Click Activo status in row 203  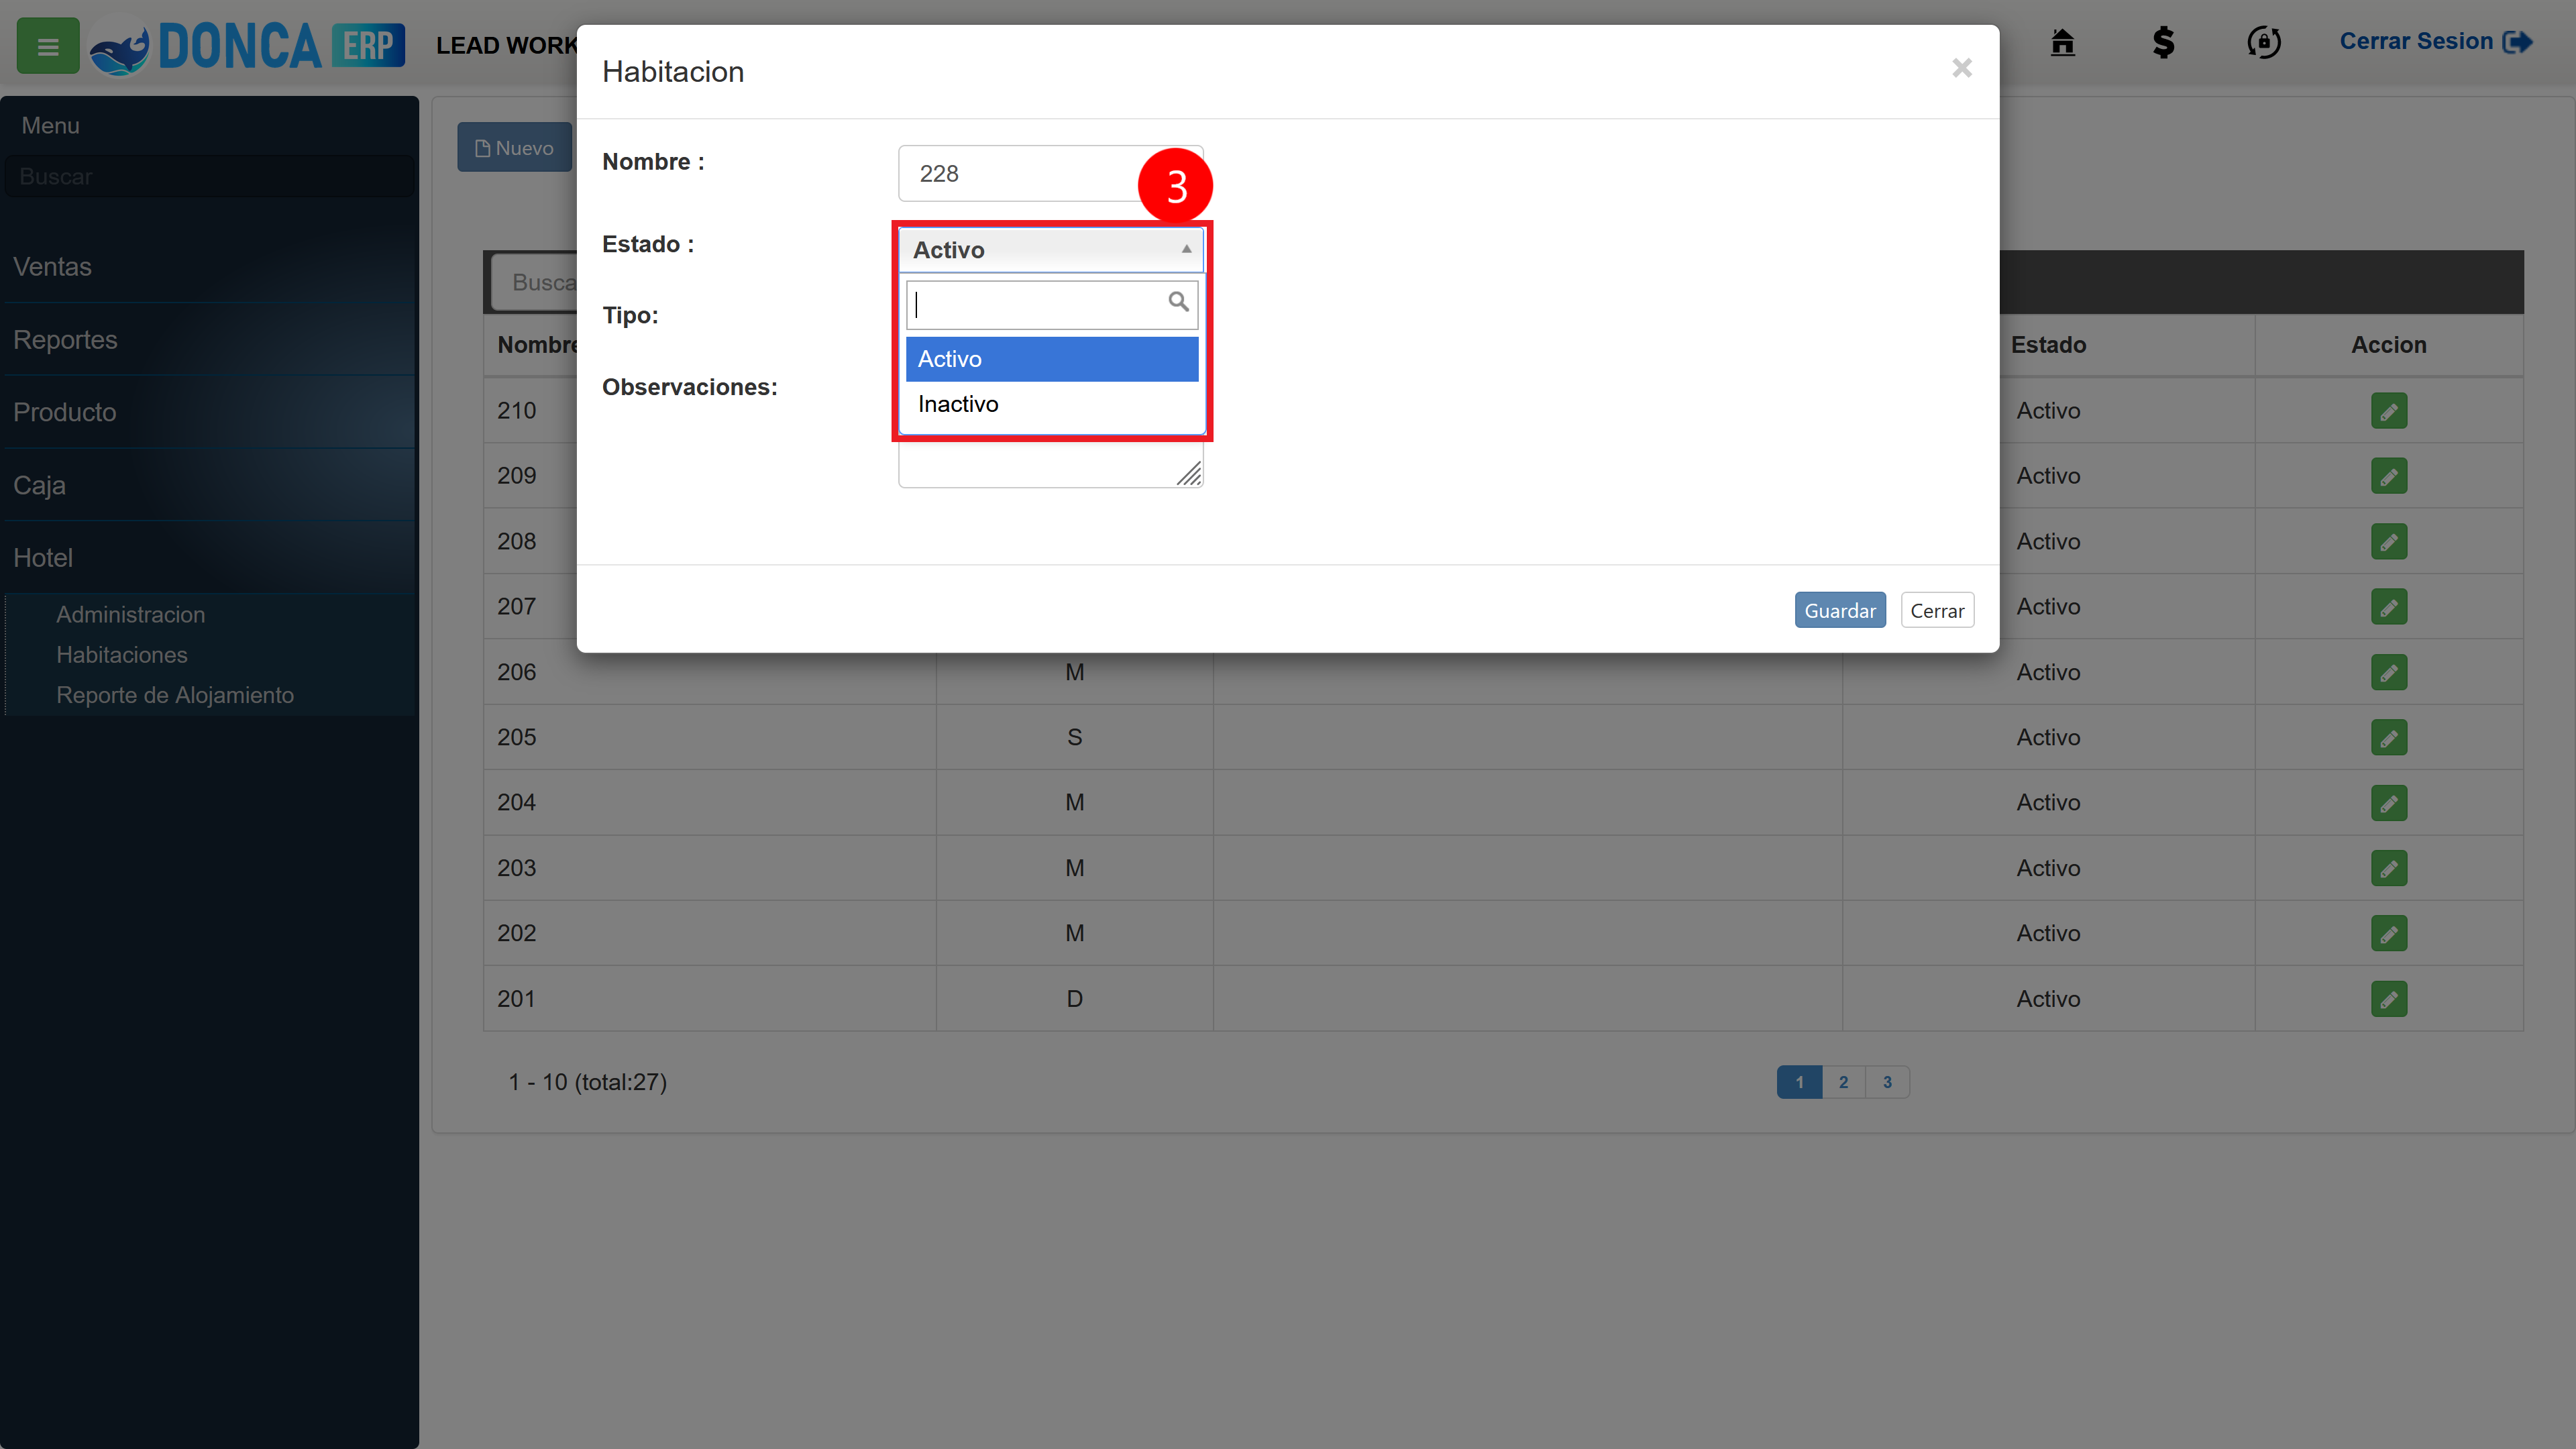tap(2048, 868)
